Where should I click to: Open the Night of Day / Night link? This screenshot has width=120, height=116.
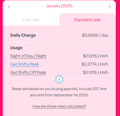click(28, 56)
